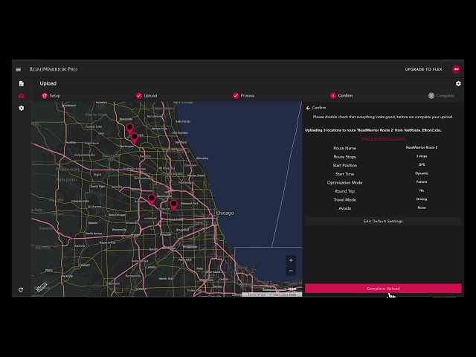Click the Start Time value 'Dynamic'
Viewport: 476px width, 357px height.
(422, 173)
